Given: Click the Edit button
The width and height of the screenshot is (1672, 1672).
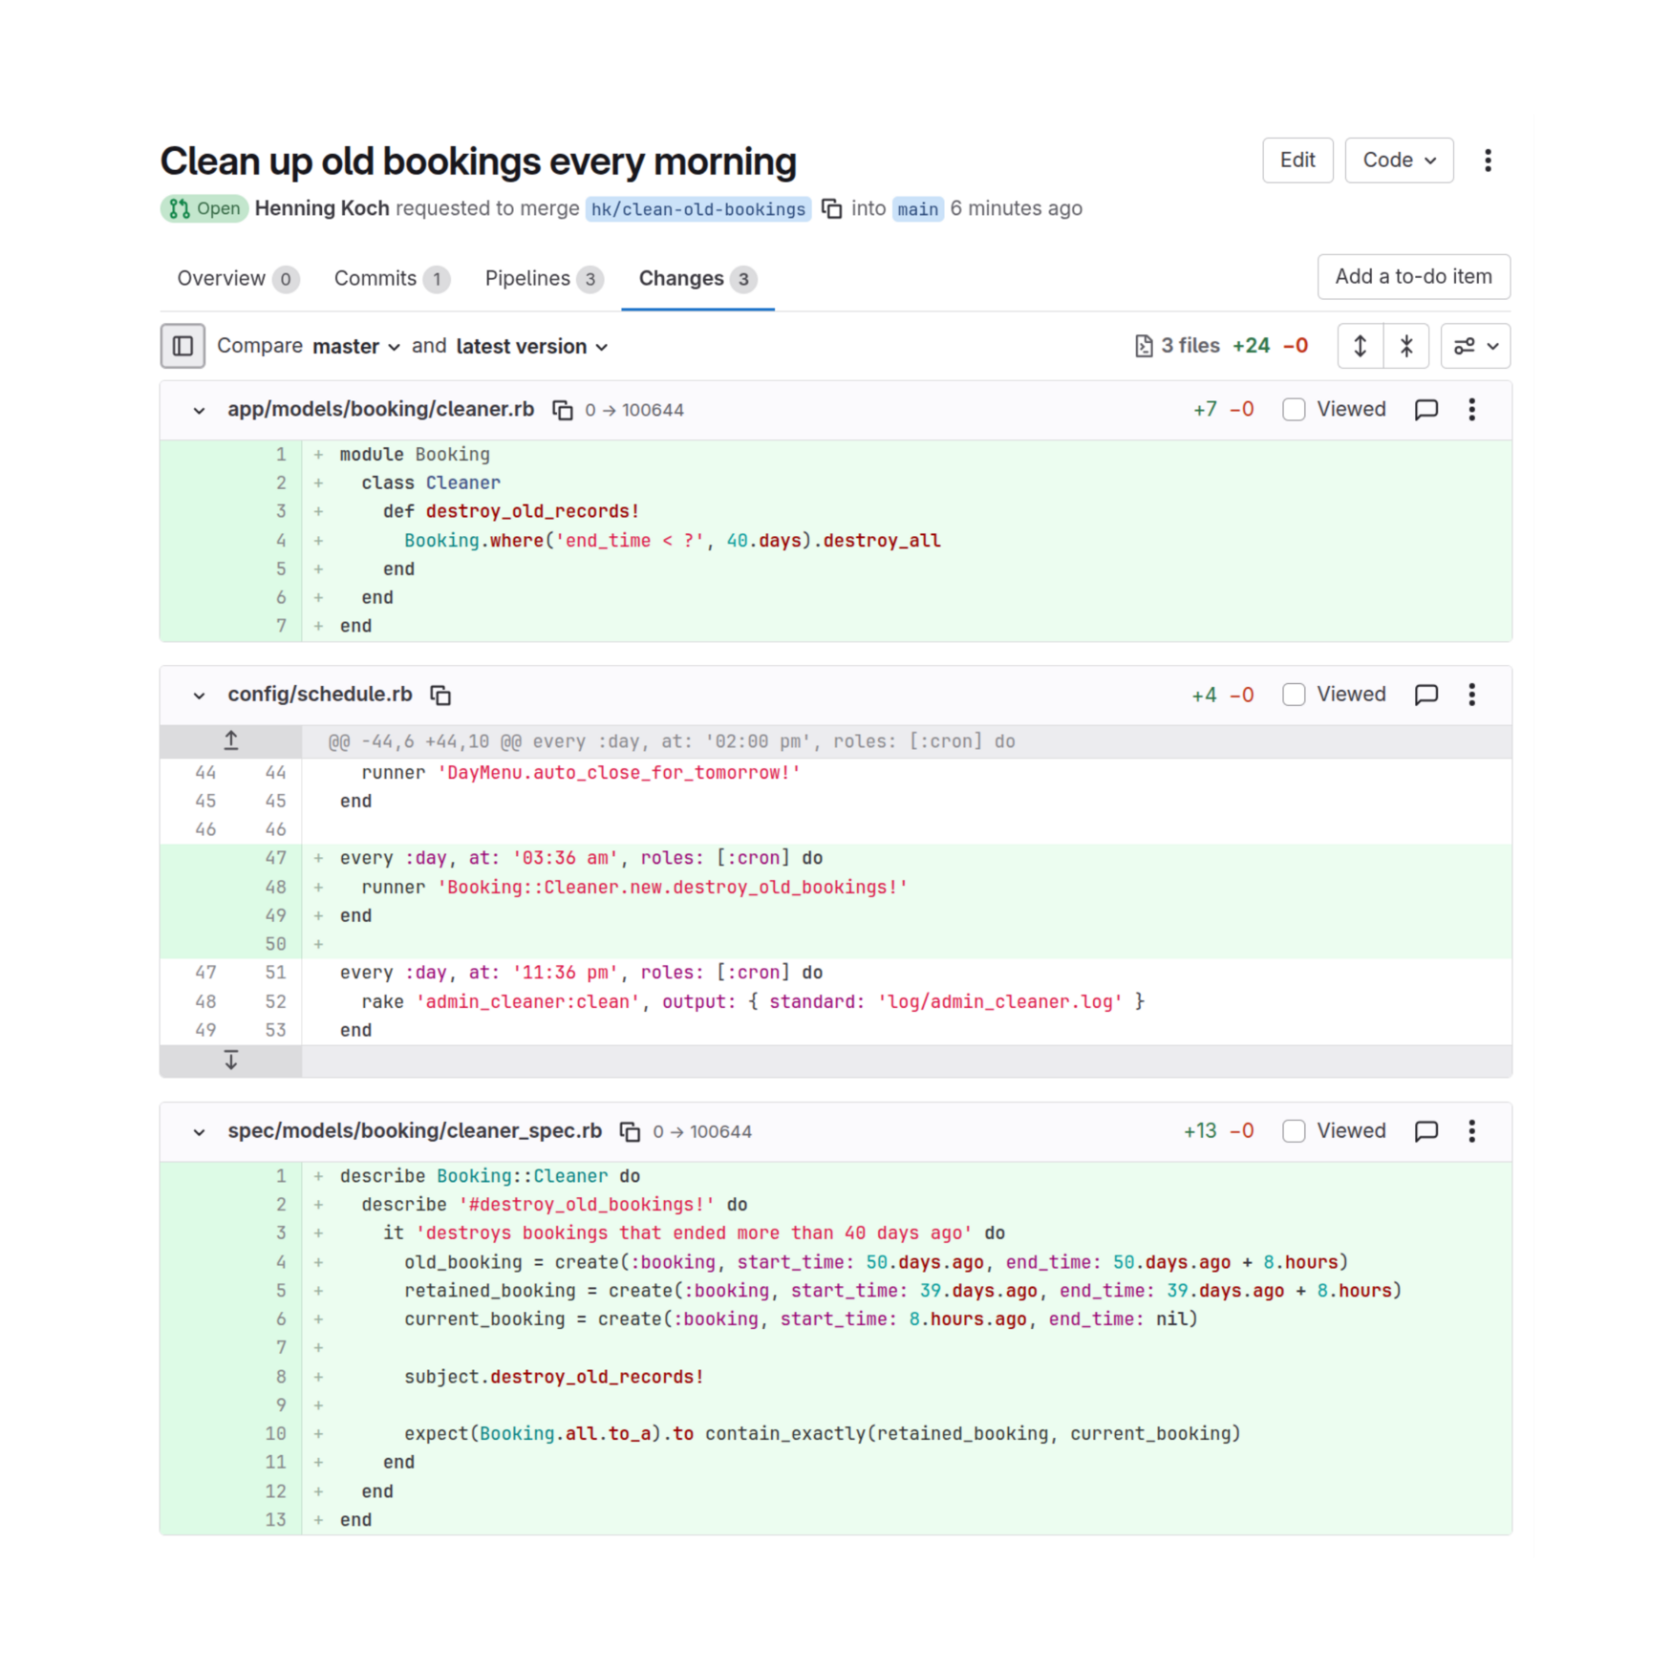Looking at the screenshot, I should click(x=1297, y=161).
